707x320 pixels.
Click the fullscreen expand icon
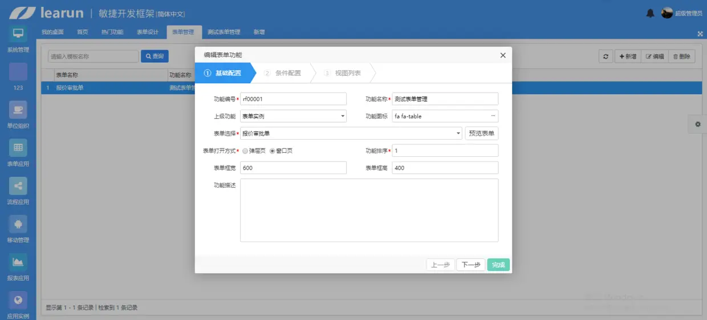coord(700,34)
